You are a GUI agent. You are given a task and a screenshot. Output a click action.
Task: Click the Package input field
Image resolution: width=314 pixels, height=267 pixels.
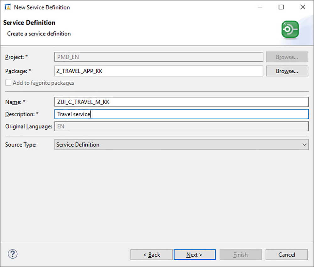pyautogui.click(x=159, y=71)
